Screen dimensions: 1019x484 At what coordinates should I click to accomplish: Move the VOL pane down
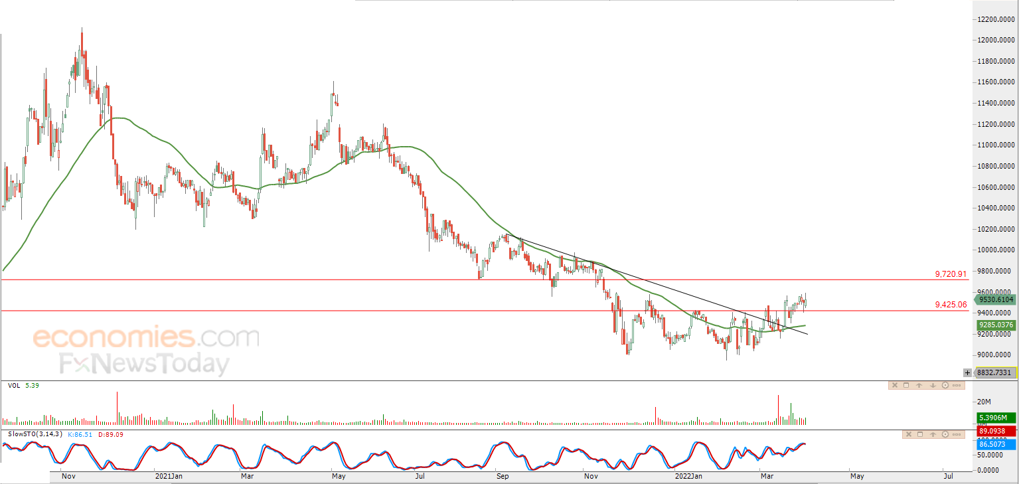933,385
